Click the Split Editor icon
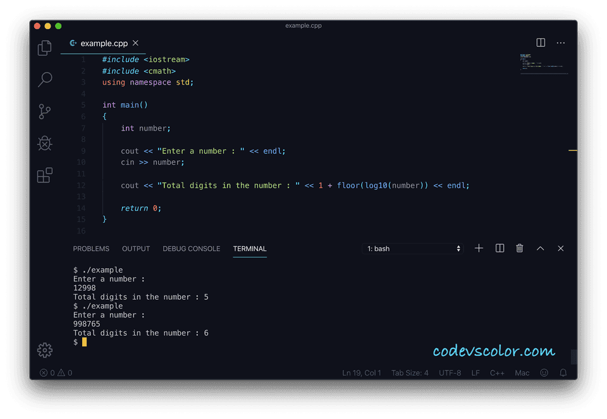Screen dimensions: 607x419 point(541,42)
